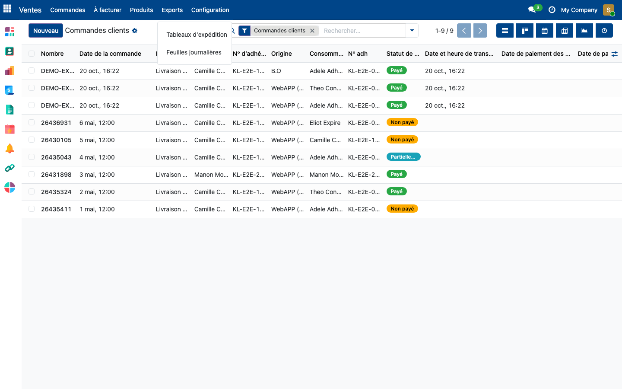Viewport: 622px width, 389px height.
Task: Open the optional columns adjust toggle
Action: 615,54
